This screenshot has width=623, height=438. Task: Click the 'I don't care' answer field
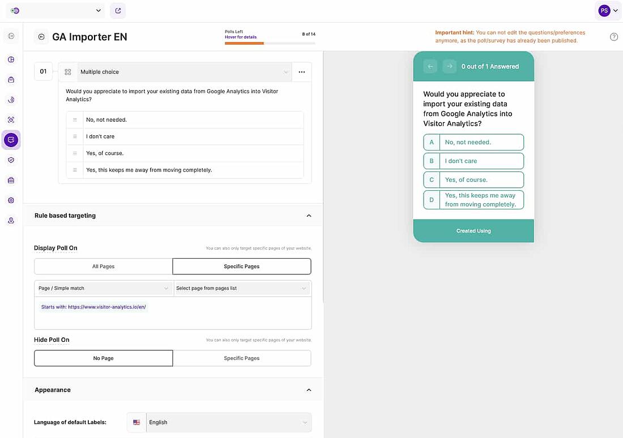point(193,136)
